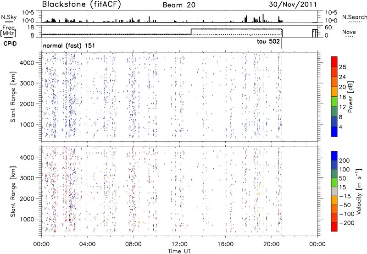Click the '28' Power colorbar value

coord(342,67)
